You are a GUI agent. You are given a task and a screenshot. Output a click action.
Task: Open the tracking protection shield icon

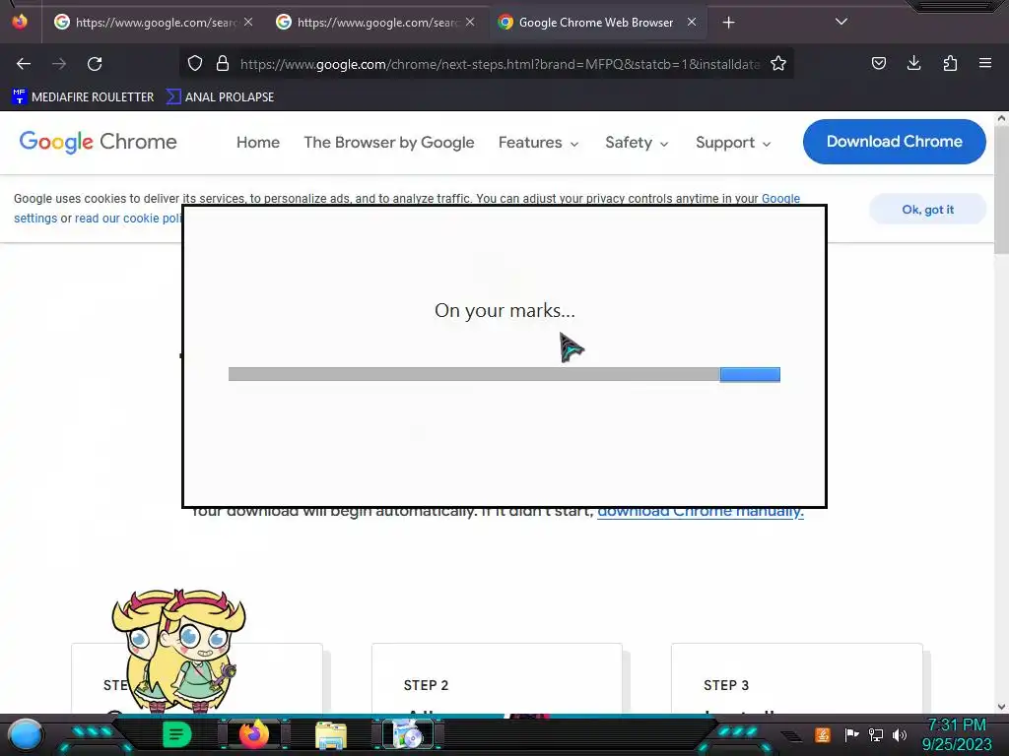click(x=195, y=63)
